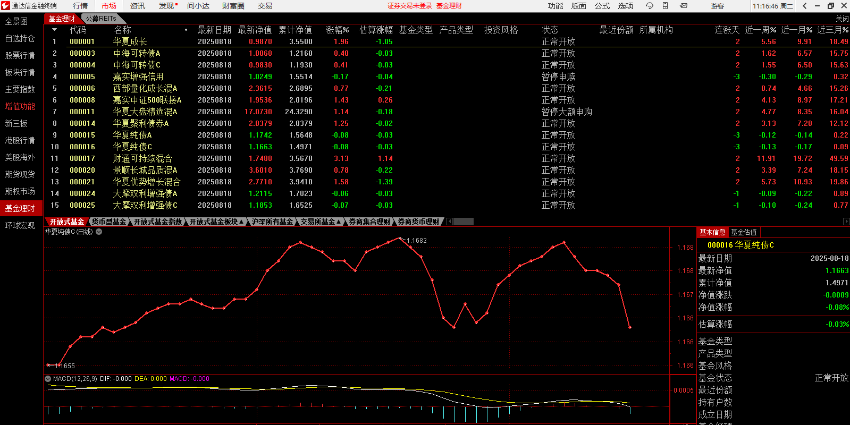Expand the 华夏纯债C(日线) chart period dropdown
The height and width of the screenshot is (425, 850).
point(99,232)
